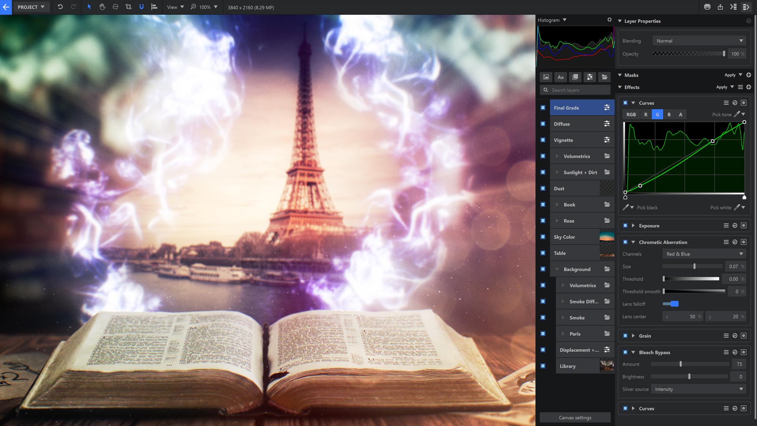The height and width of the screenshot is (426, 757).
Task: Activate the Crop tool in the toolbar
Action: (128, 7)
